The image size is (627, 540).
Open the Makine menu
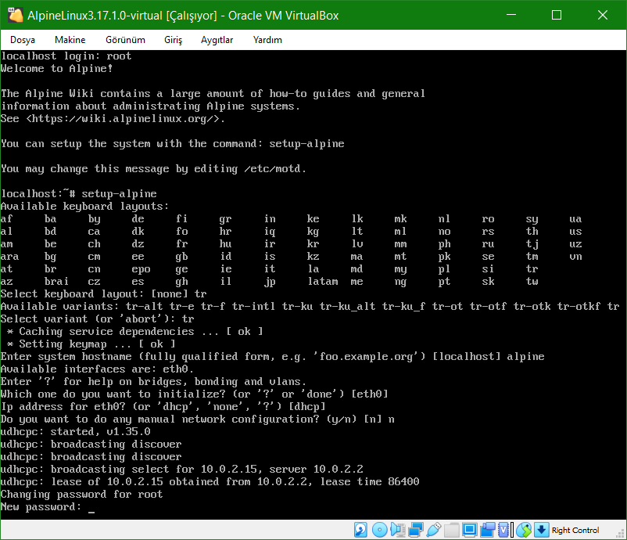click(x=70, y=40)
